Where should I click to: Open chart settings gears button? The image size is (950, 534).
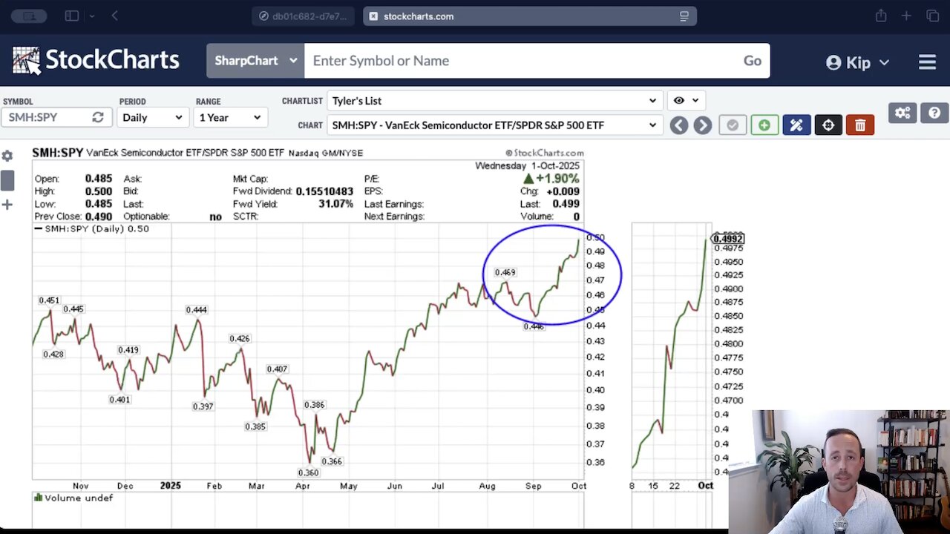pos(902,113)
